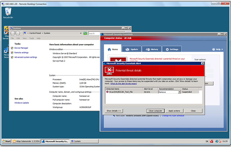Click the taskbar clock showing 21:25

[225, 141]
